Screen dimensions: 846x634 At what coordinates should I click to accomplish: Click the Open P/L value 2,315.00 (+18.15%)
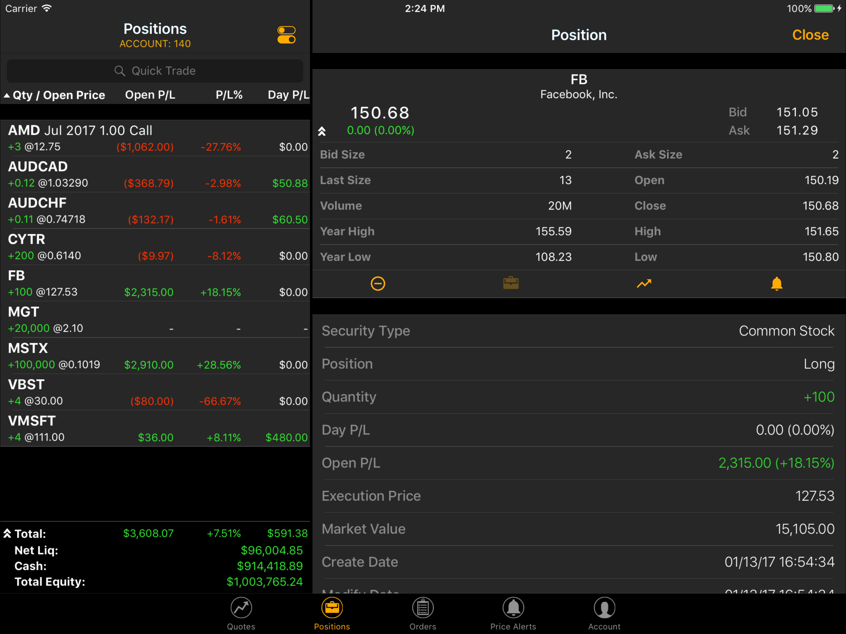click(776, 463)
